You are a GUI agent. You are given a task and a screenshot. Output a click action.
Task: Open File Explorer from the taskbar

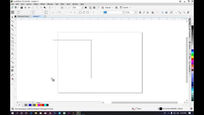pyautogui.click(x=36, y=113)
